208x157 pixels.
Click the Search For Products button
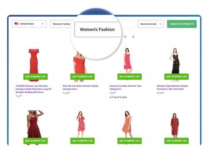[182, 24]
